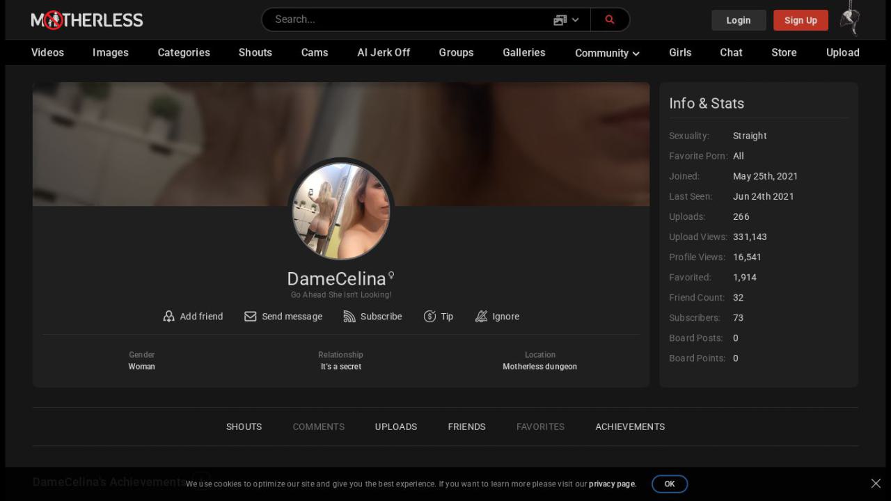Go to homepage via the site logo

tap(87, 20)
